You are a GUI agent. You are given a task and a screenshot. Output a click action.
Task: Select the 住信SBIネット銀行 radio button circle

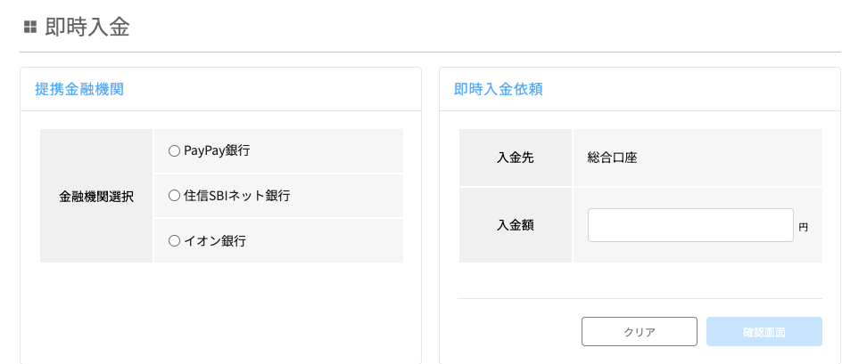[x=174, y=196]
